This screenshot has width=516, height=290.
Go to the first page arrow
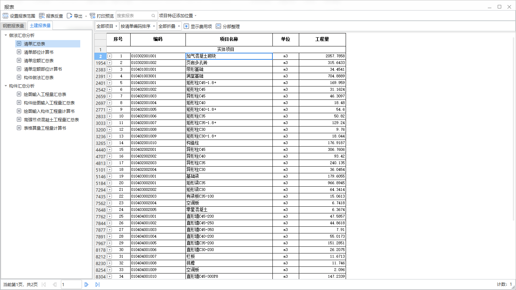click(44, 285)
